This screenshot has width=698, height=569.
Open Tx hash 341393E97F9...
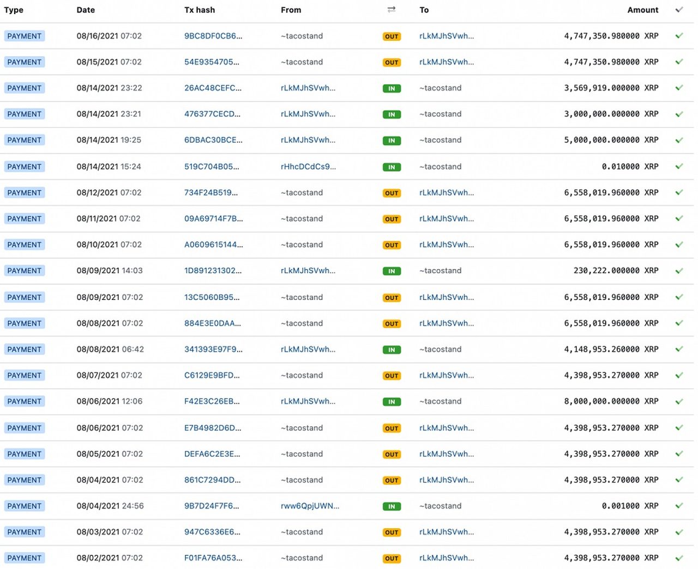213,349
